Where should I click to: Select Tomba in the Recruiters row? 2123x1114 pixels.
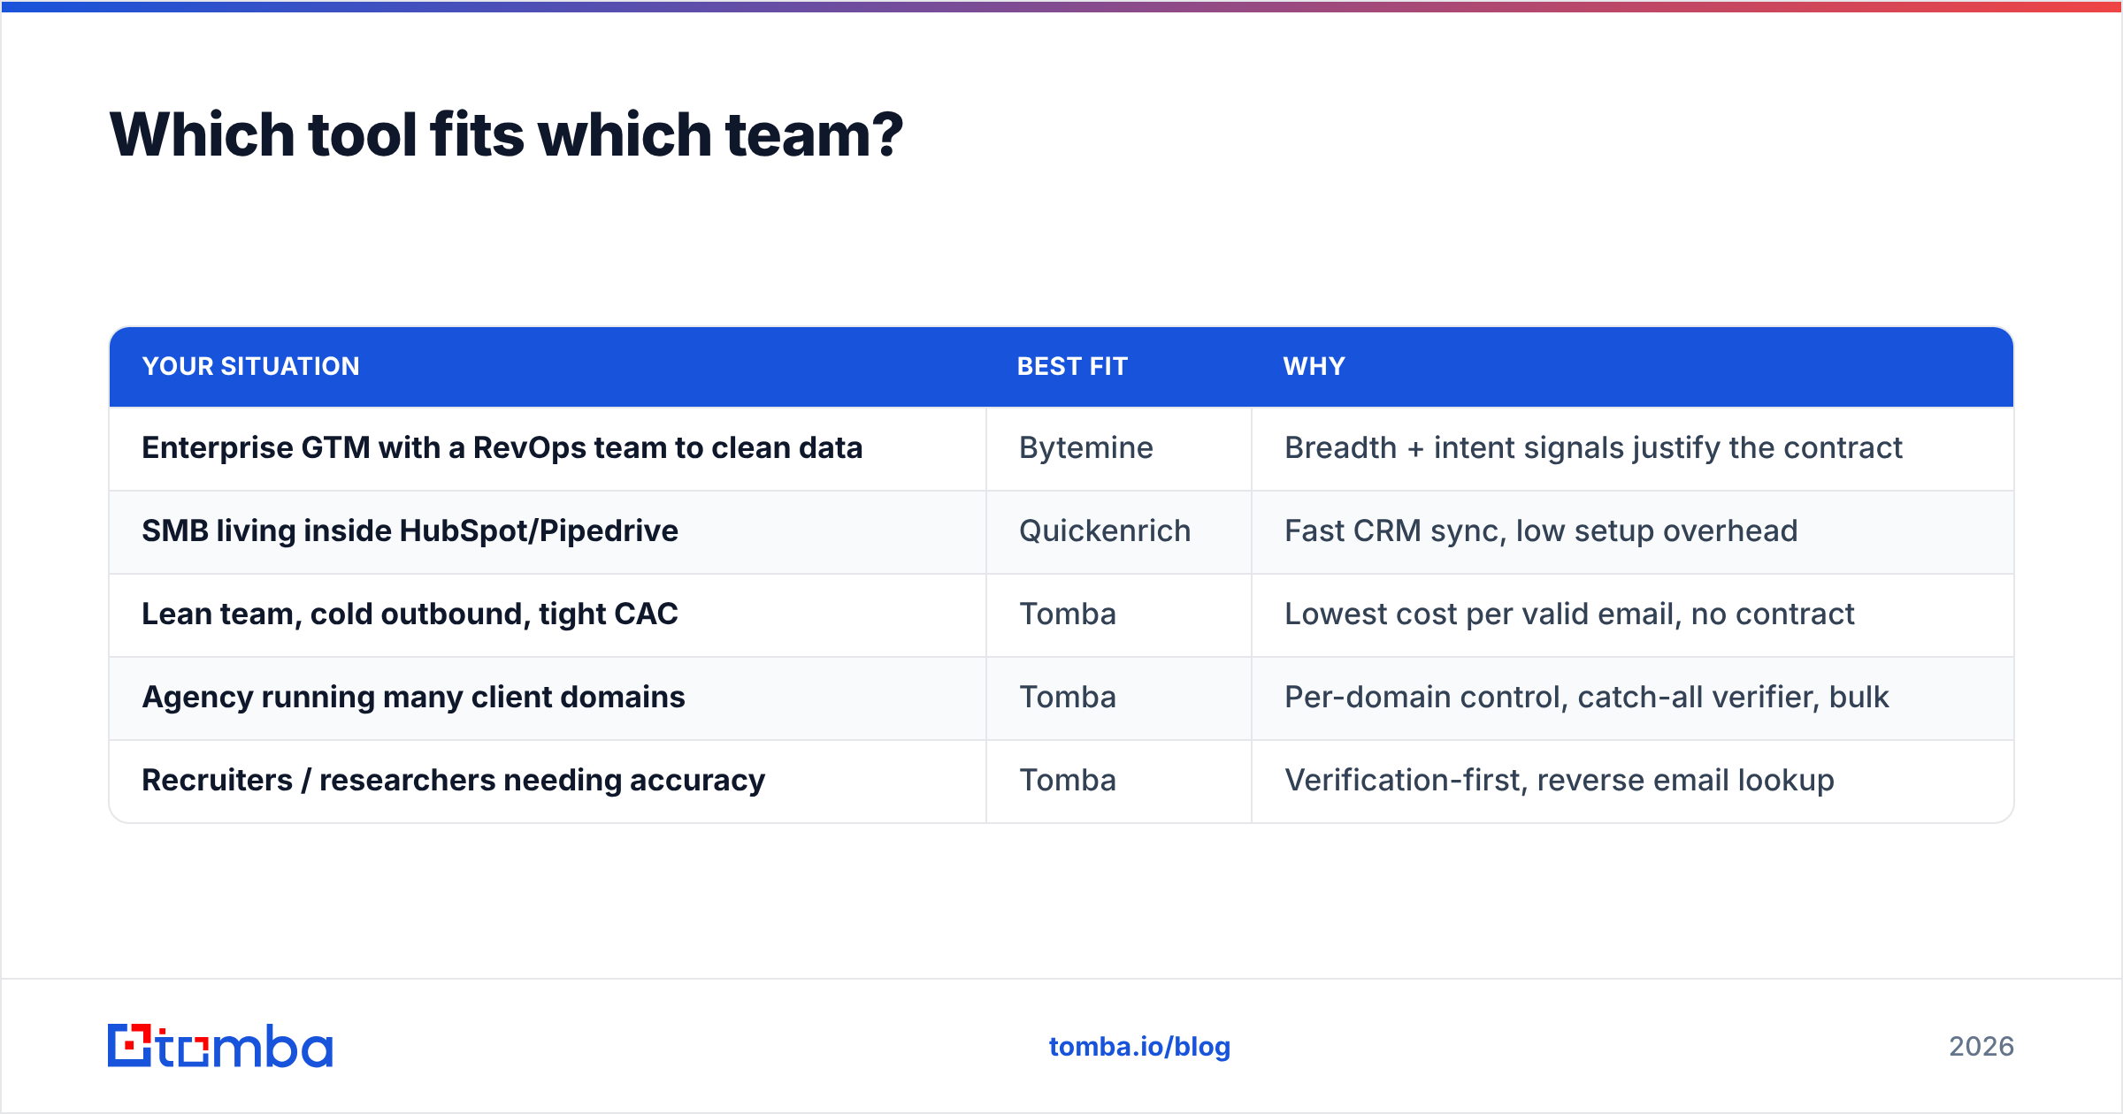click(x=1068, y=780)
